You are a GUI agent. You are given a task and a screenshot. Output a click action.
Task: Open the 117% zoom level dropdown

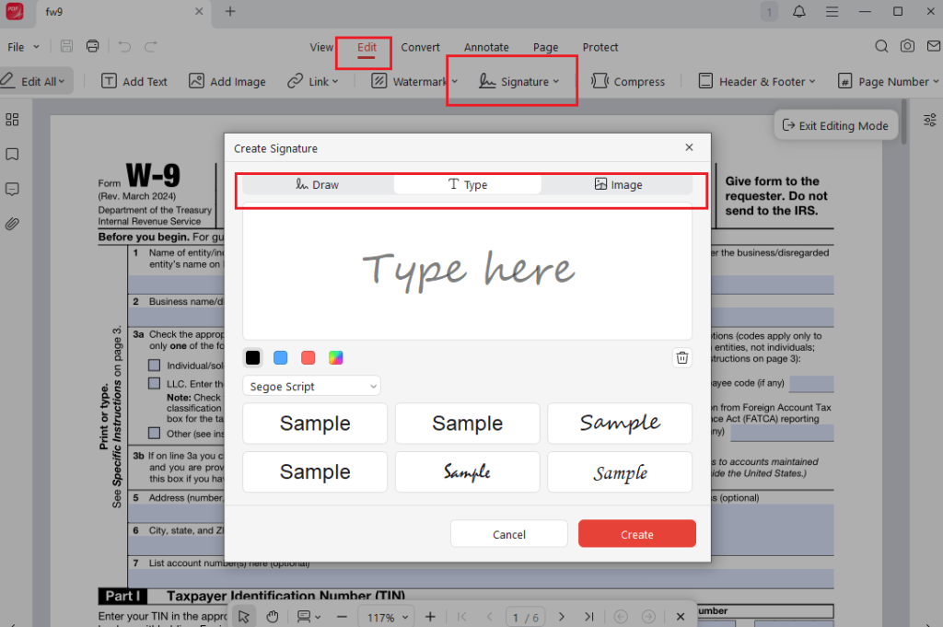point(386,618)
